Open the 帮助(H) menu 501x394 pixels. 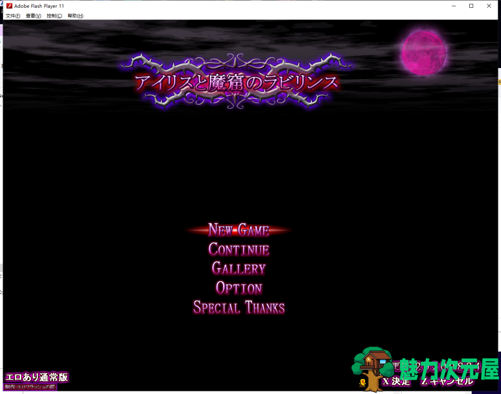(75, 16)
